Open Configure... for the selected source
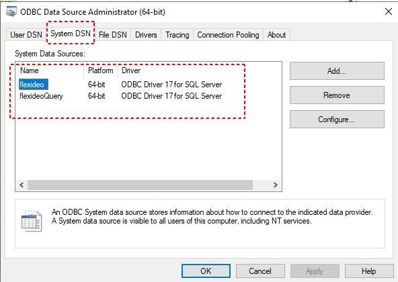The width and height of the screenshot is (398, 282). click(337, 120)
